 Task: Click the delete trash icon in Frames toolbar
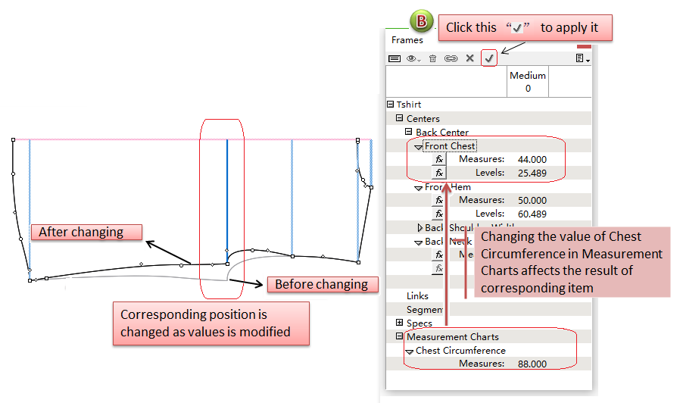tap(433, 58)
